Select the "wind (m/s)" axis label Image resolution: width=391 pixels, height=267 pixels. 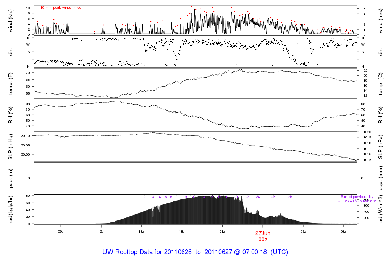[x=380, y=21]
